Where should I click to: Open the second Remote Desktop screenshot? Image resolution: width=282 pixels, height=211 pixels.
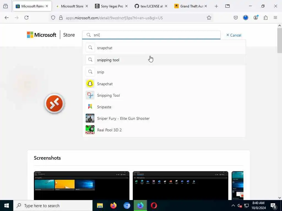click(180, 185)
